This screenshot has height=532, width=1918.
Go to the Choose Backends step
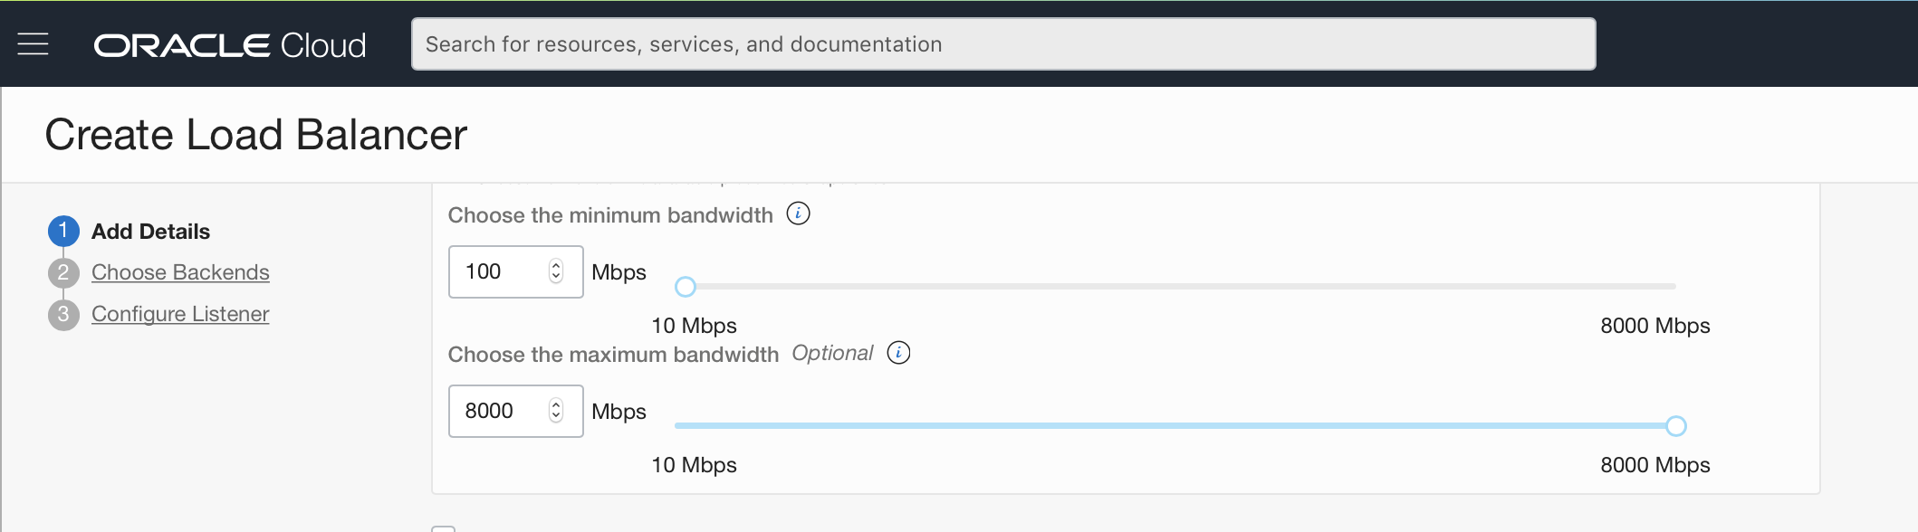click(x=180, y=272)
